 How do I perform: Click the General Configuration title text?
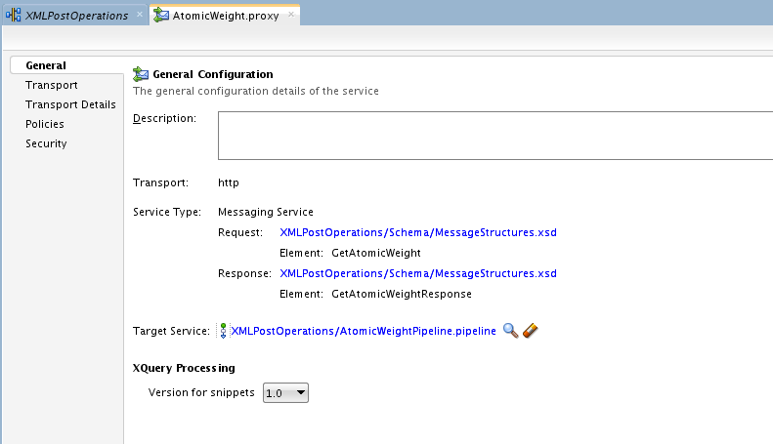[213, 74]
